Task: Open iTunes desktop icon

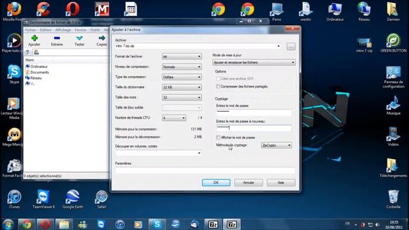Action: [x=14, y=199]
